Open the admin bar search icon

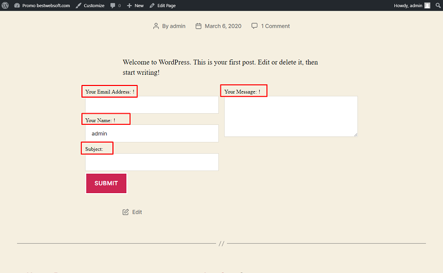[438, 6]
